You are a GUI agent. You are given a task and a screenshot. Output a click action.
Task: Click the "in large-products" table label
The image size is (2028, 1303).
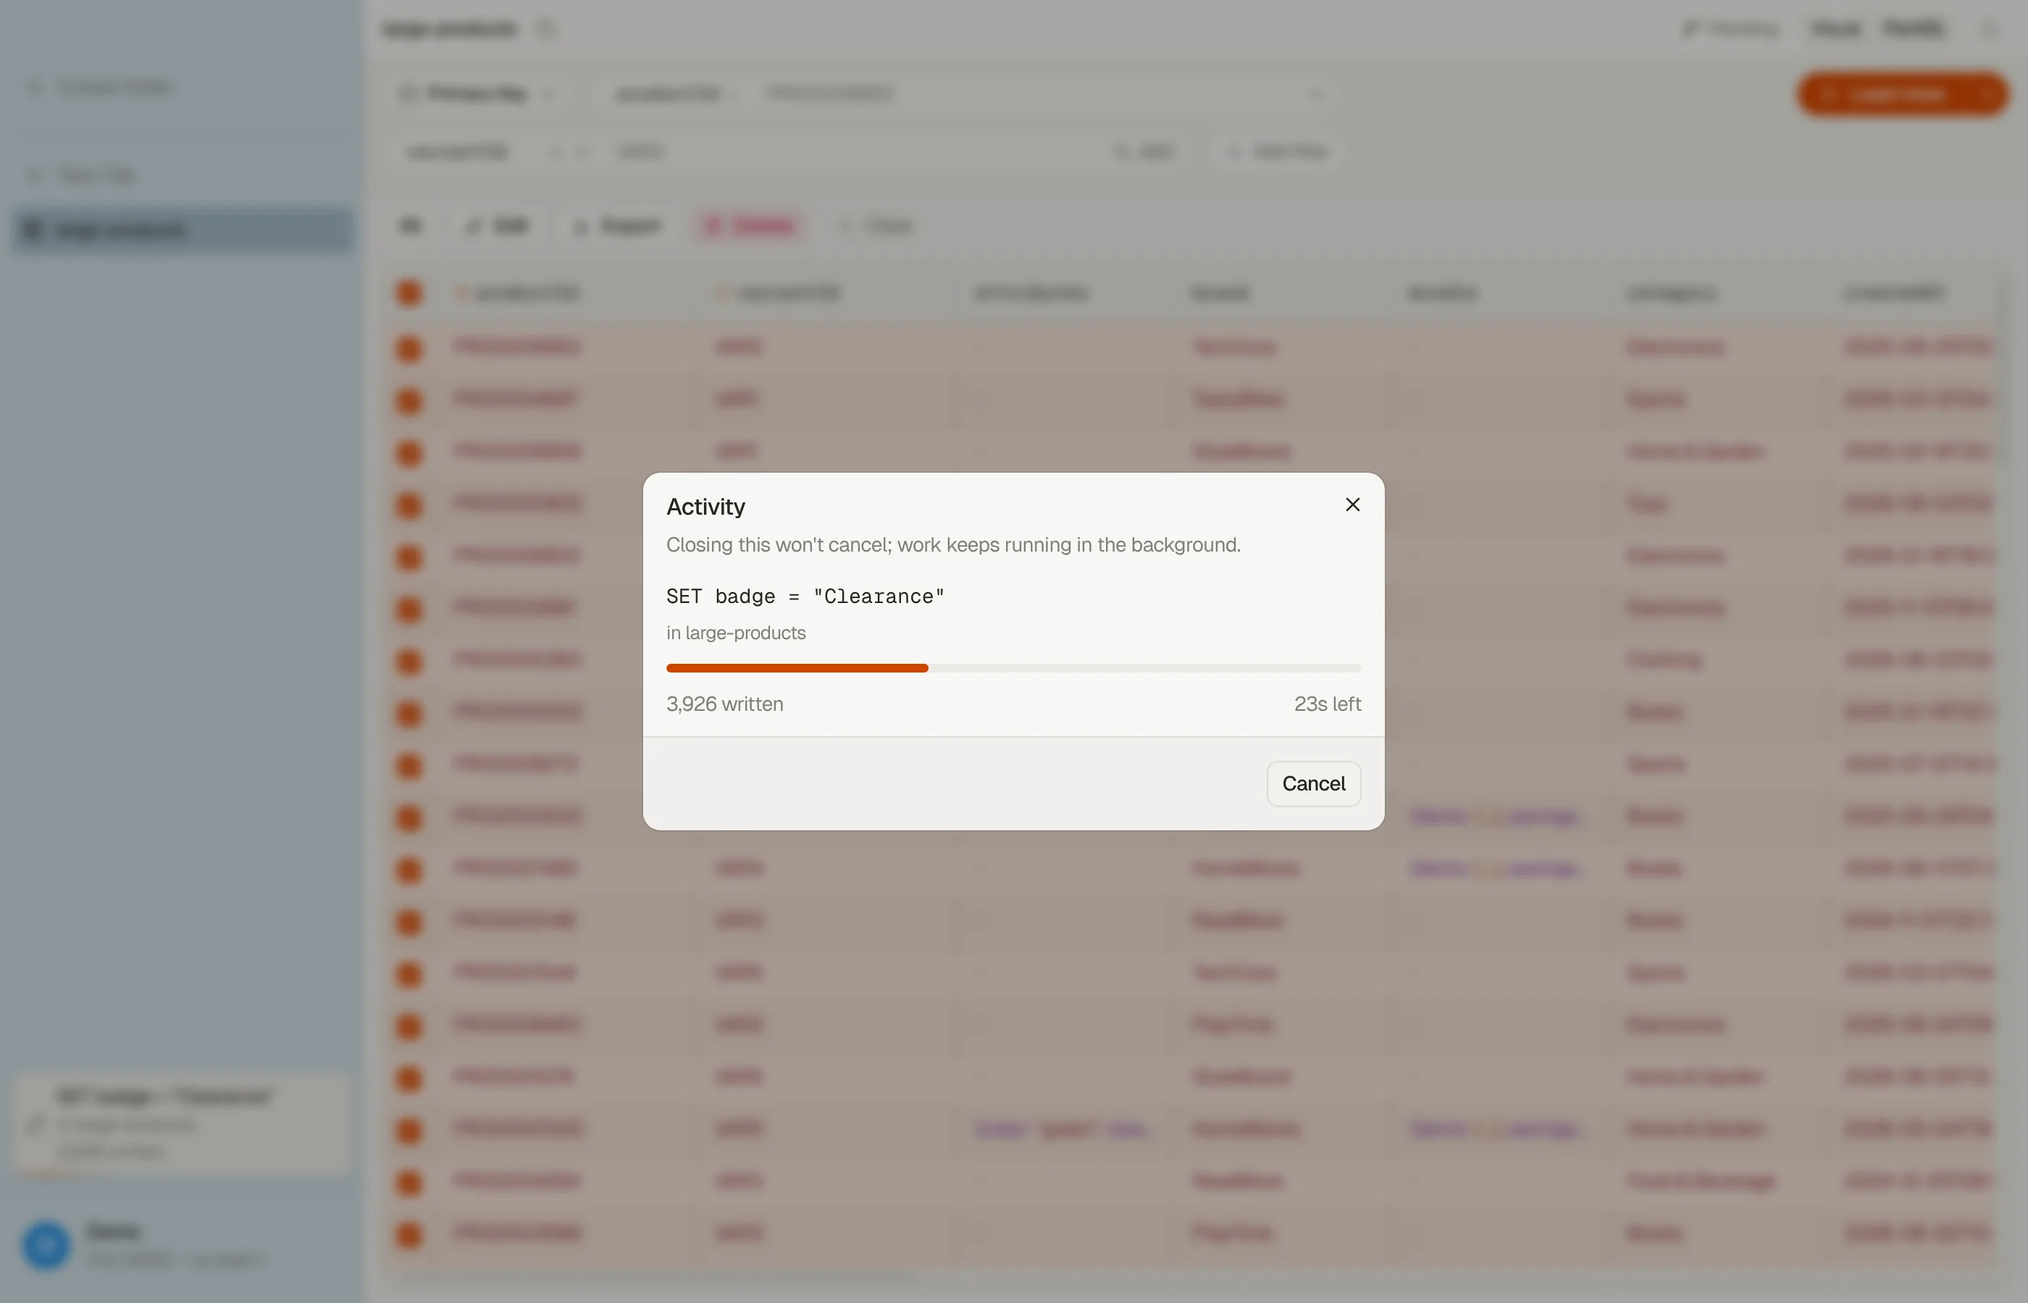click(736, 633)
